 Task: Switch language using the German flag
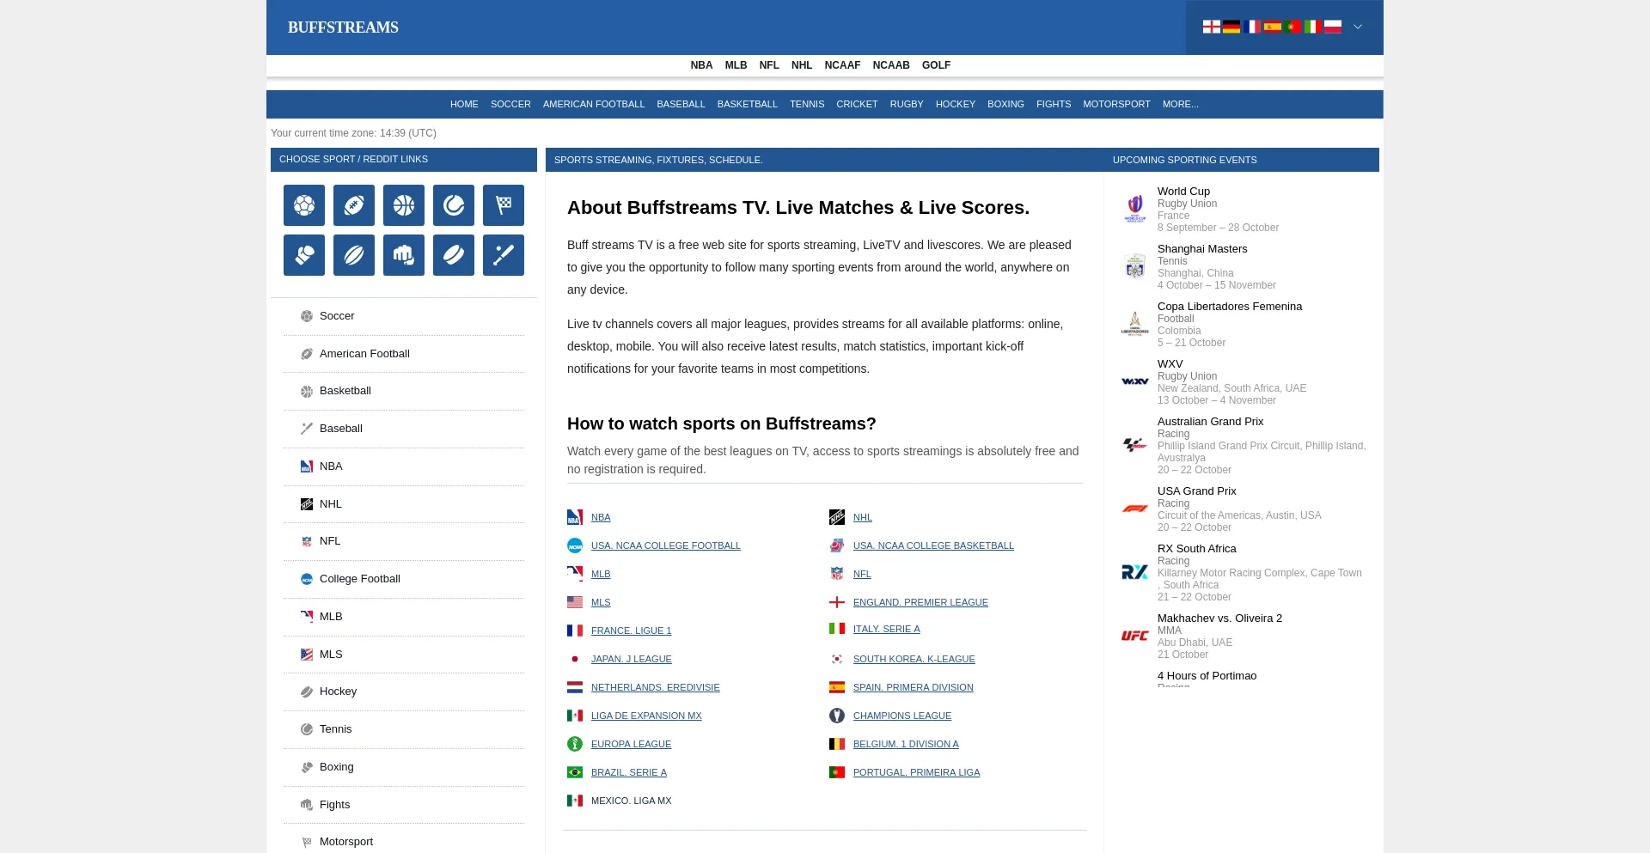(1231, 27)
